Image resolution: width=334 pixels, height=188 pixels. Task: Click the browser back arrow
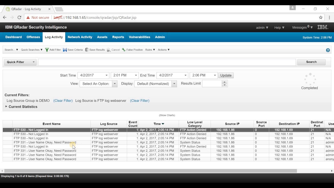pos(5,17)
